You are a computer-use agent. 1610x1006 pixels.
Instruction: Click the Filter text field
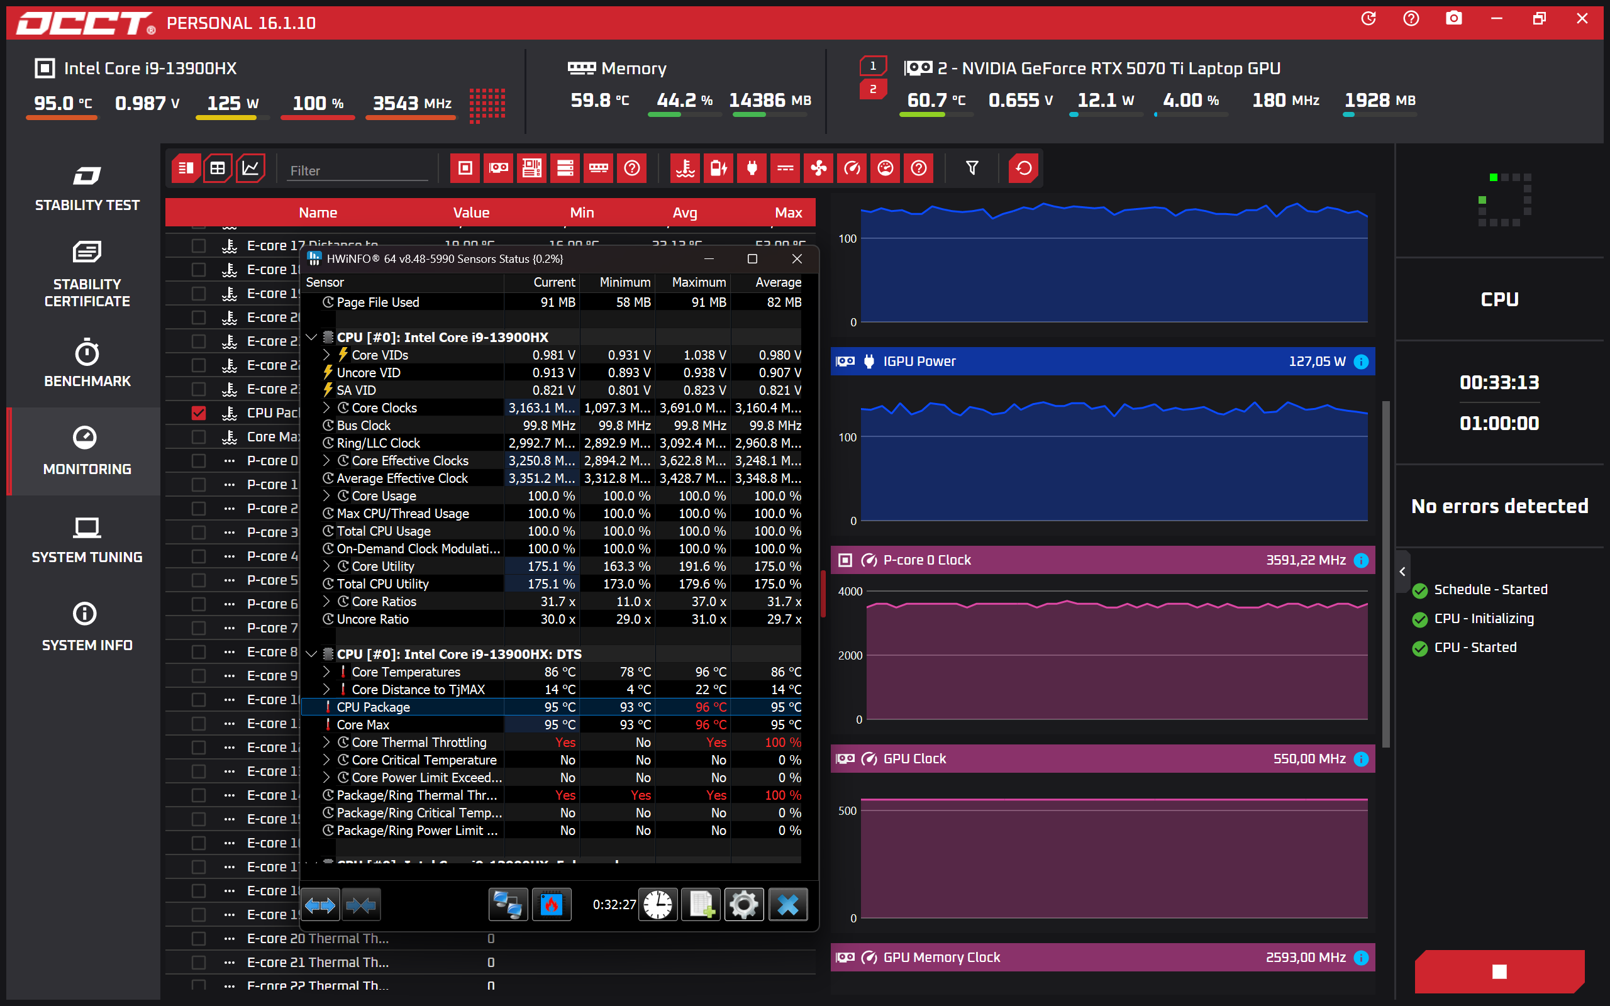(x=358, y=171)
